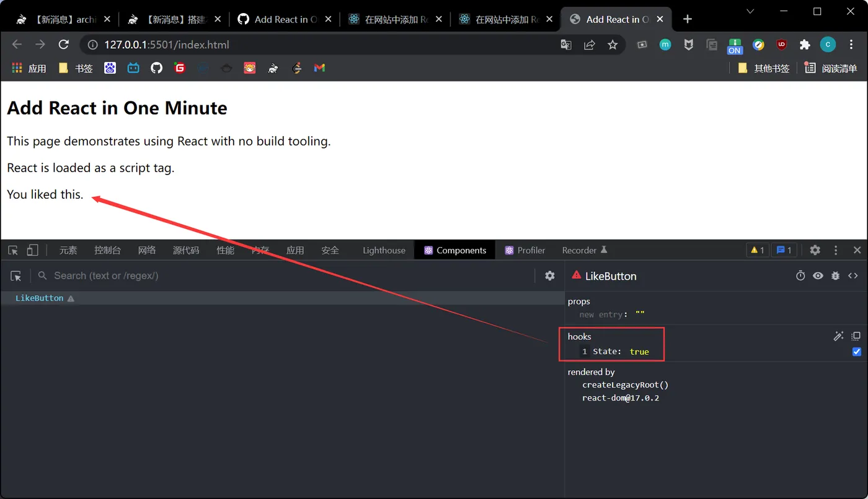The width and height of the screenshot is (868, 499).
Task: Click the browser forward arrow
Action: [40, 45]
